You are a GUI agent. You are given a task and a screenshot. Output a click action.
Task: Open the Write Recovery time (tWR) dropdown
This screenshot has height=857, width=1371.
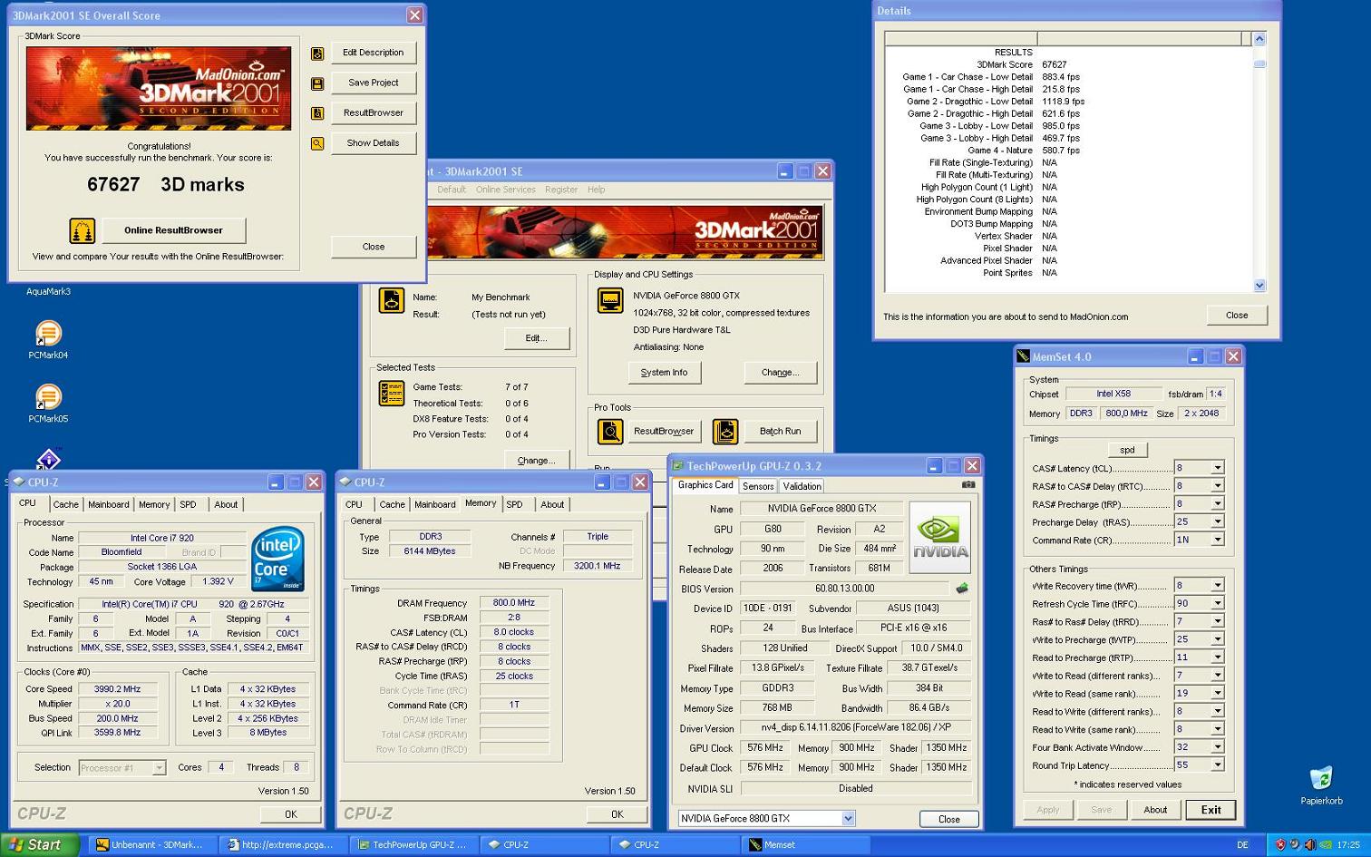pyautogui.click(x=1217, y=586)
